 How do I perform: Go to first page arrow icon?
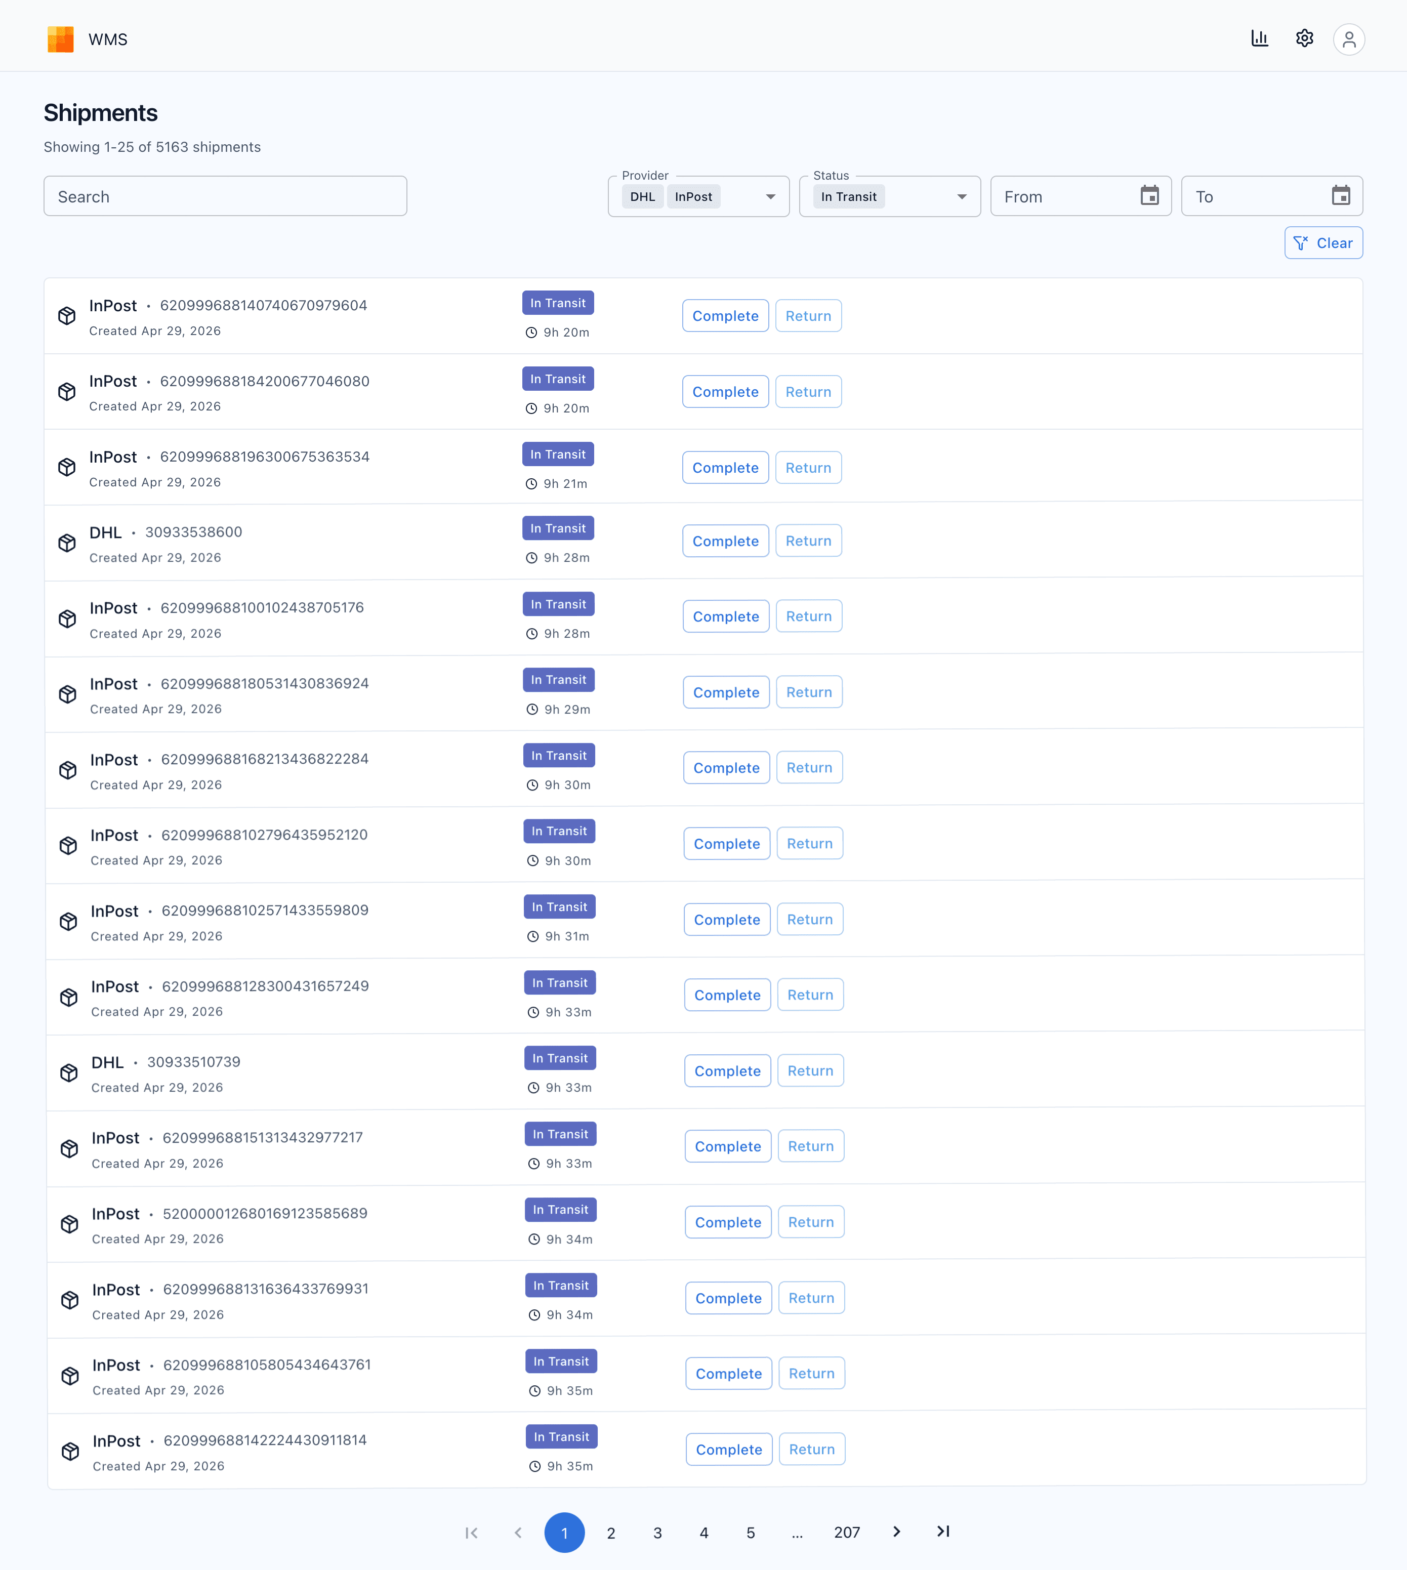coord(472,1532)
